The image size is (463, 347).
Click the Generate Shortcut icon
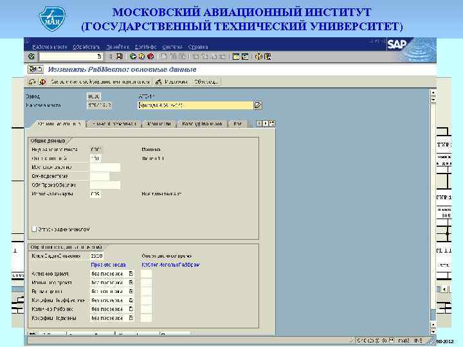point(245,57)
